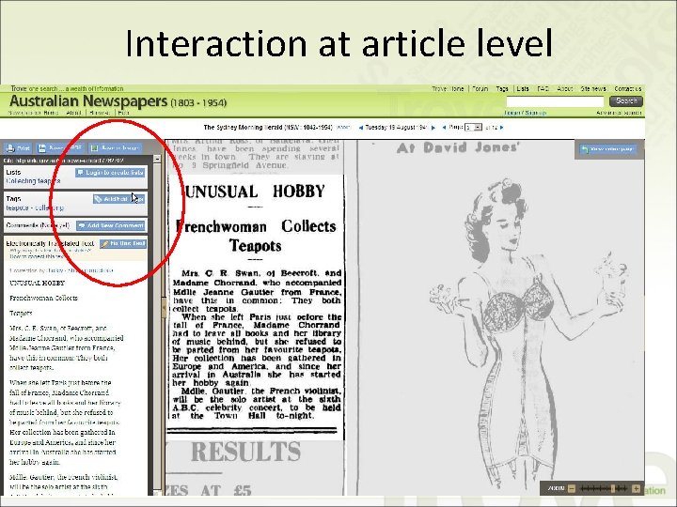Open the Collecting teapots list link
This screenshot has width=677, height=507.
tap(33, 181)
